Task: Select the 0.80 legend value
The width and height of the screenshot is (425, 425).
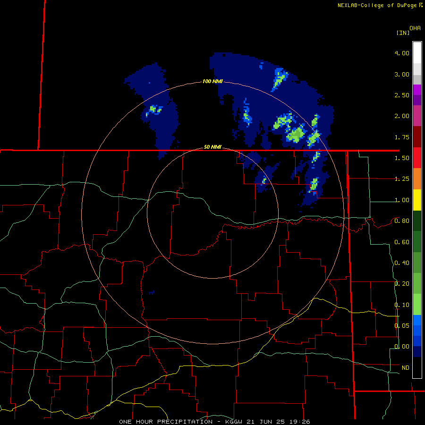Action: (402, 221)
